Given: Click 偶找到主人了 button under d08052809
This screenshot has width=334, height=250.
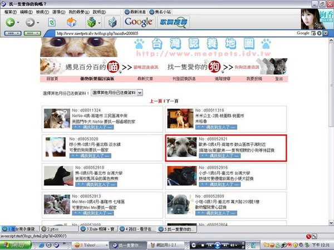Looking at the screenshot, I should point(216,213).
